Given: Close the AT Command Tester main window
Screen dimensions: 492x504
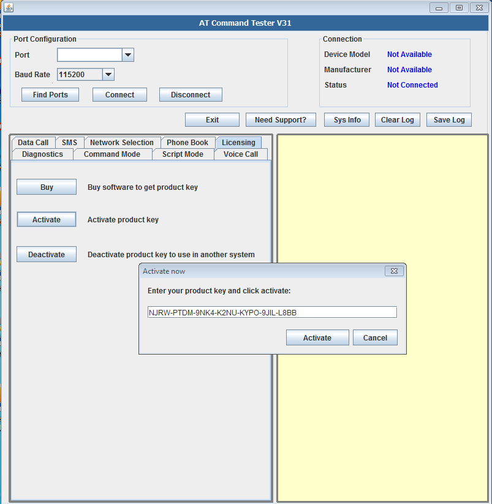Looking at the screenshot, I should pyautogui.click(x=479, y=8).
